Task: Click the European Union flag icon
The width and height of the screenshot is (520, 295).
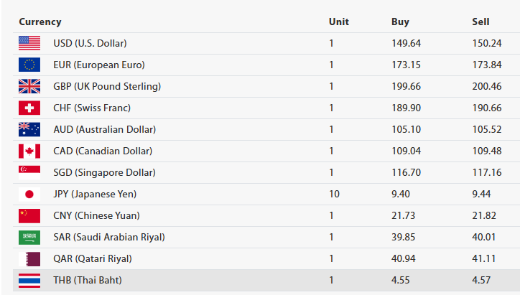Action: pos(29,65)
